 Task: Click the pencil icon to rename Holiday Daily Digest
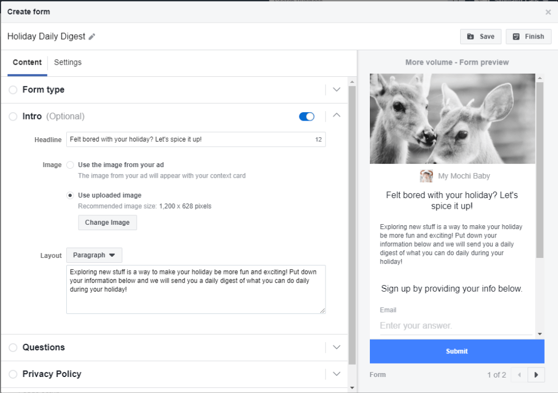pyautogui.click(x=92, y=37)
